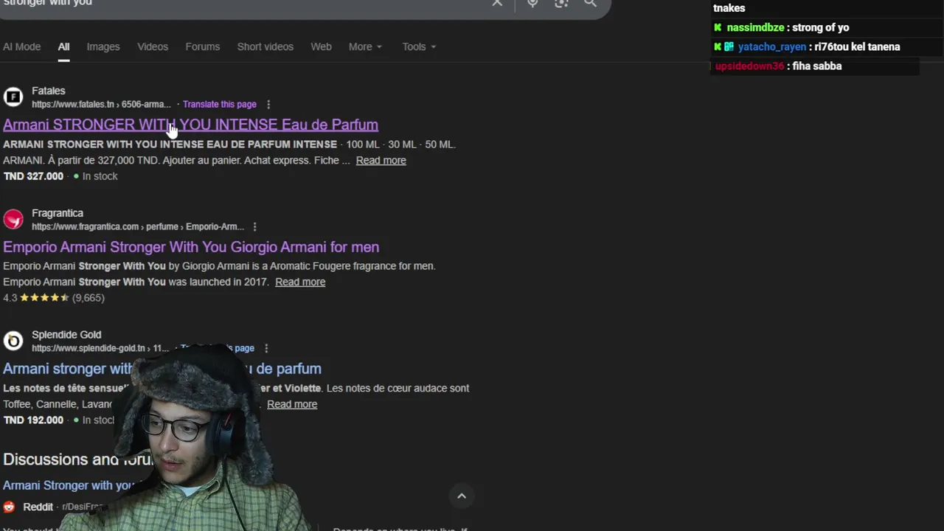Click Translate this page for Fatales
Viewport: 944px width, 531px height.
[220, 105]
